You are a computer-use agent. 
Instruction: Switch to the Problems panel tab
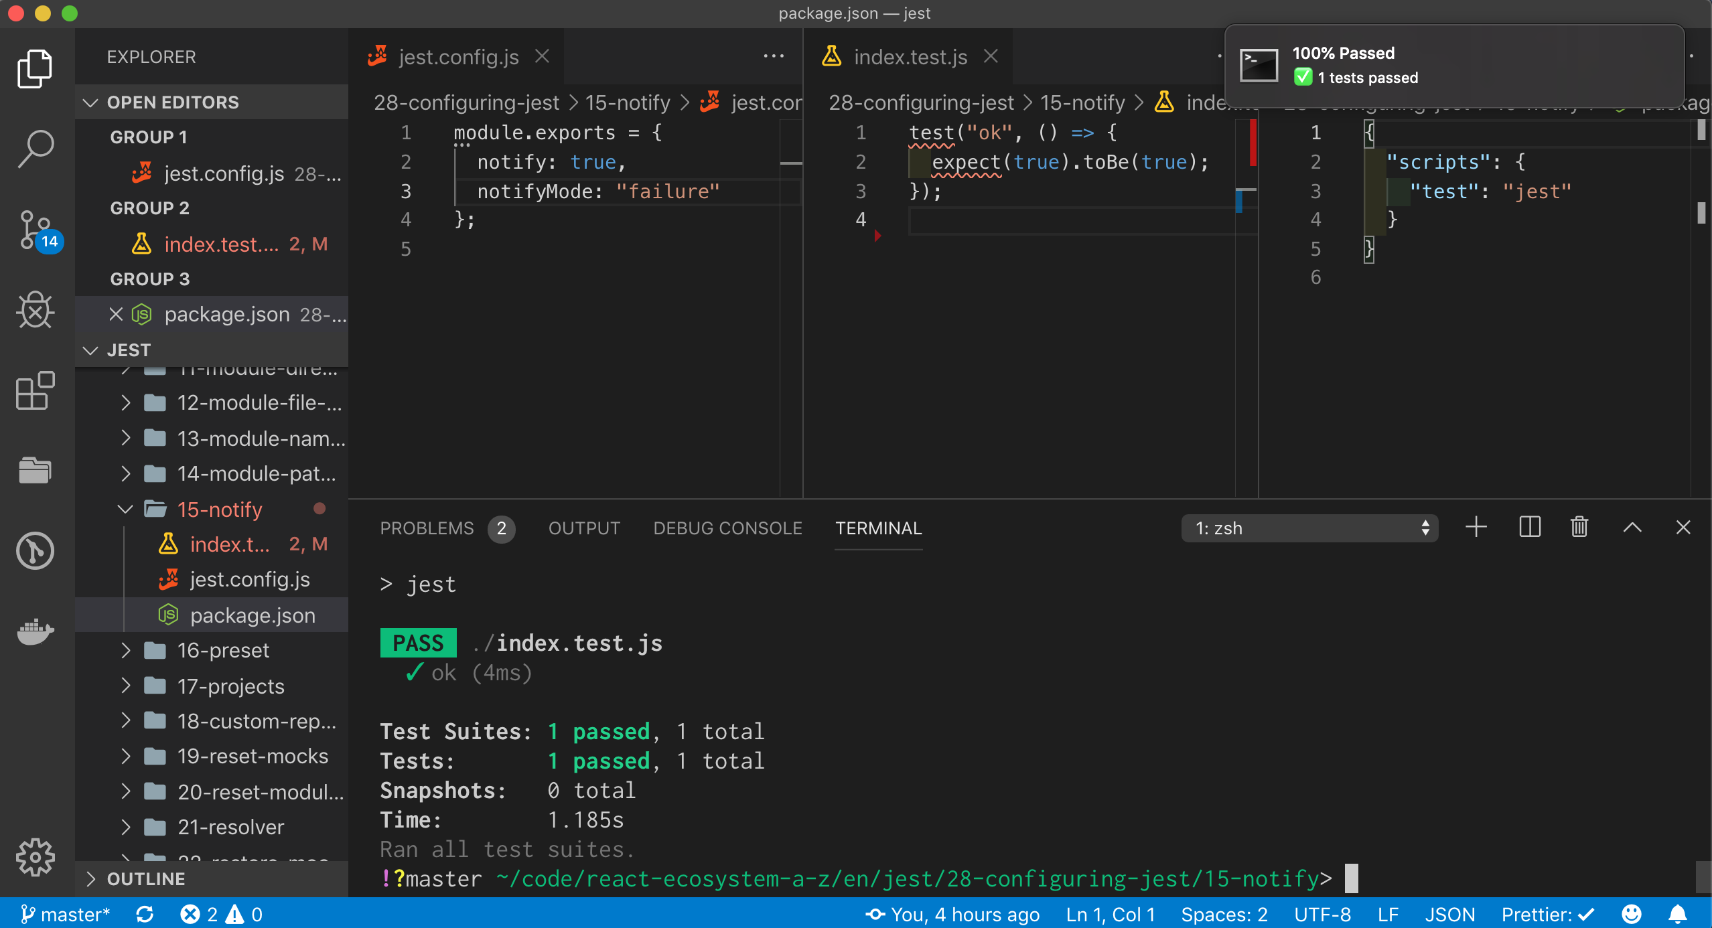447,528
